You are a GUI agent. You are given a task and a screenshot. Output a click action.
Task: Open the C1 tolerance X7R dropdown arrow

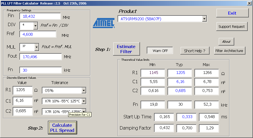click(x=84, y=101)
